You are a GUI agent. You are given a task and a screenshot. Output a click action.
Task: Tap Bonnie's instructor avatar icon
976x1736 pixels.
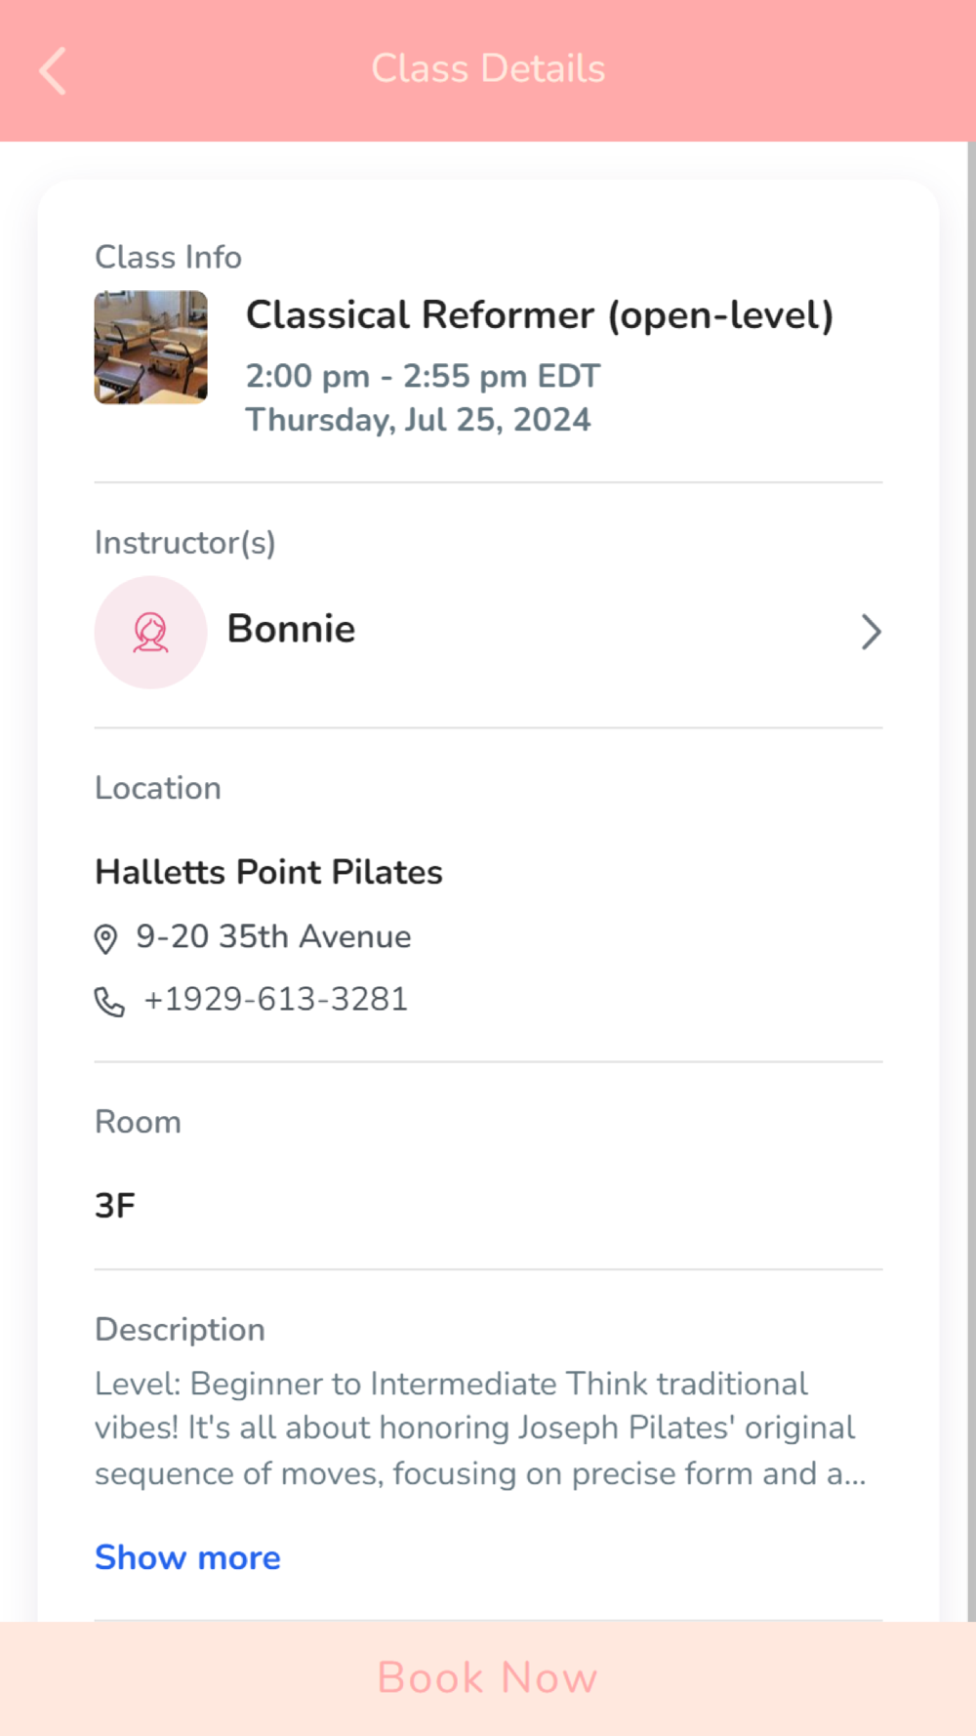(x=150, y=632)
